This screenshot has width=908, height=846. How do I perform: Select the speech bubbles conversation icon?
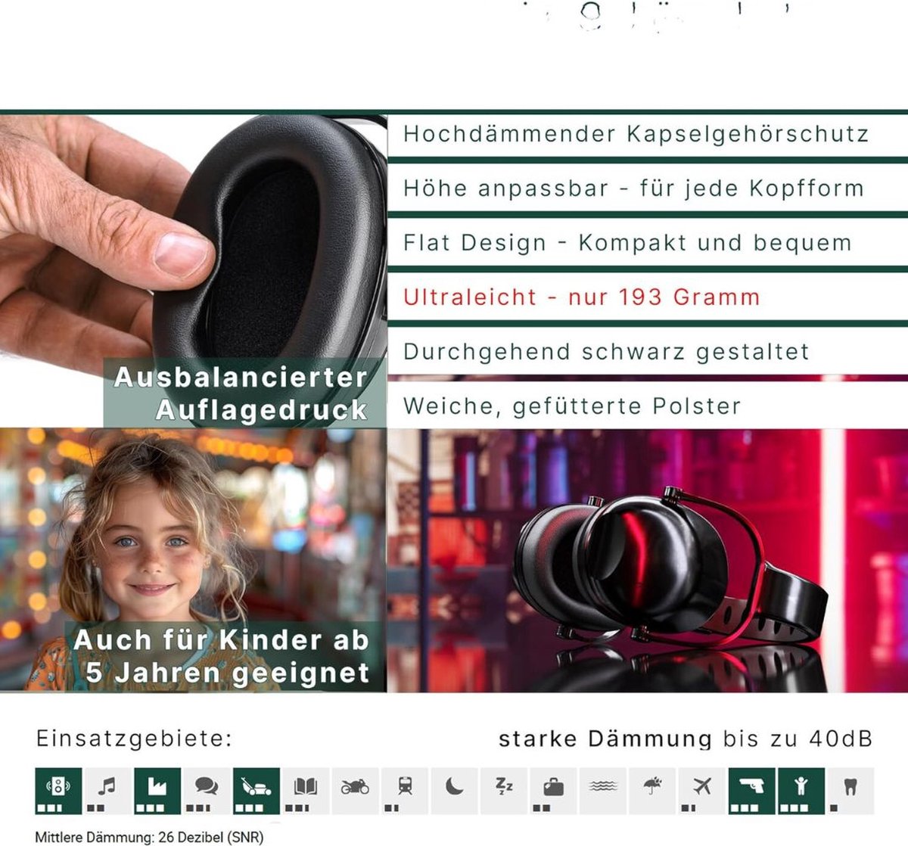[x=207, y=790]
